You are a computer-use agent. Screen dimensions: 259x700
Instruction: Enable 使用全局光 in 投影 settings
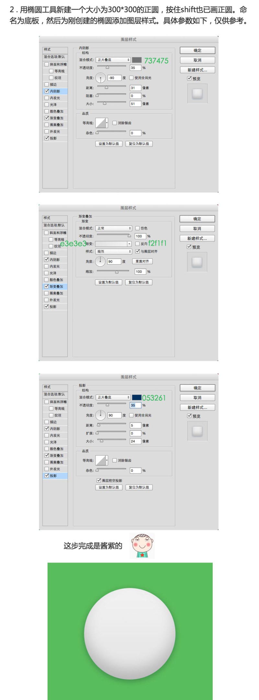(x=131, y=415)
